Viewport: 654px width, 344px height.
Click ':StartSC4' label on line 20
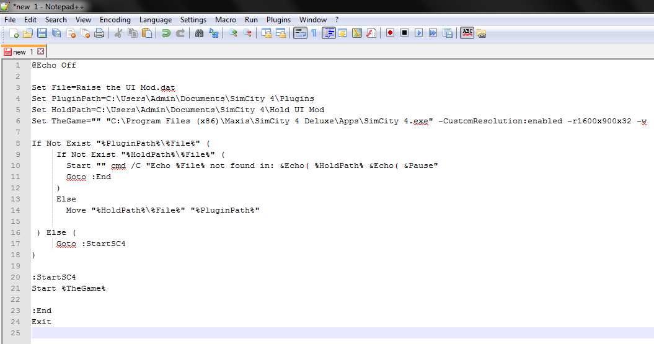click(54, 277)
